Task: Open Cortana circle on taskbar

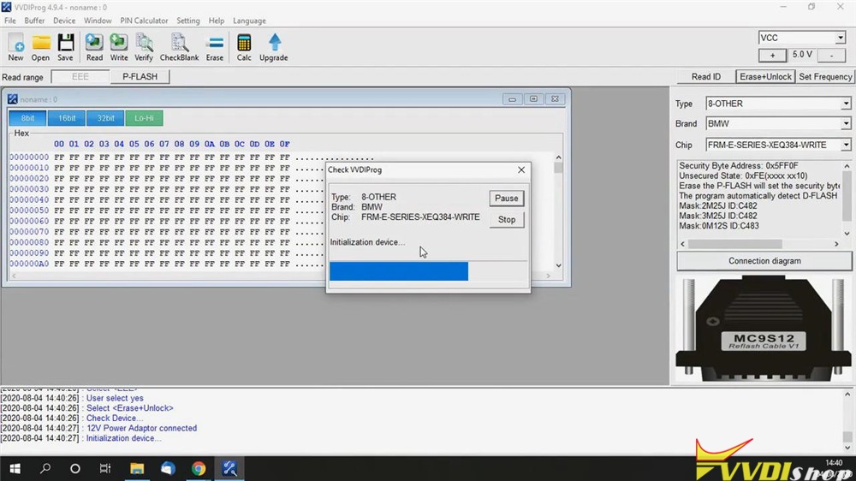Action: [x=75, y=468]
